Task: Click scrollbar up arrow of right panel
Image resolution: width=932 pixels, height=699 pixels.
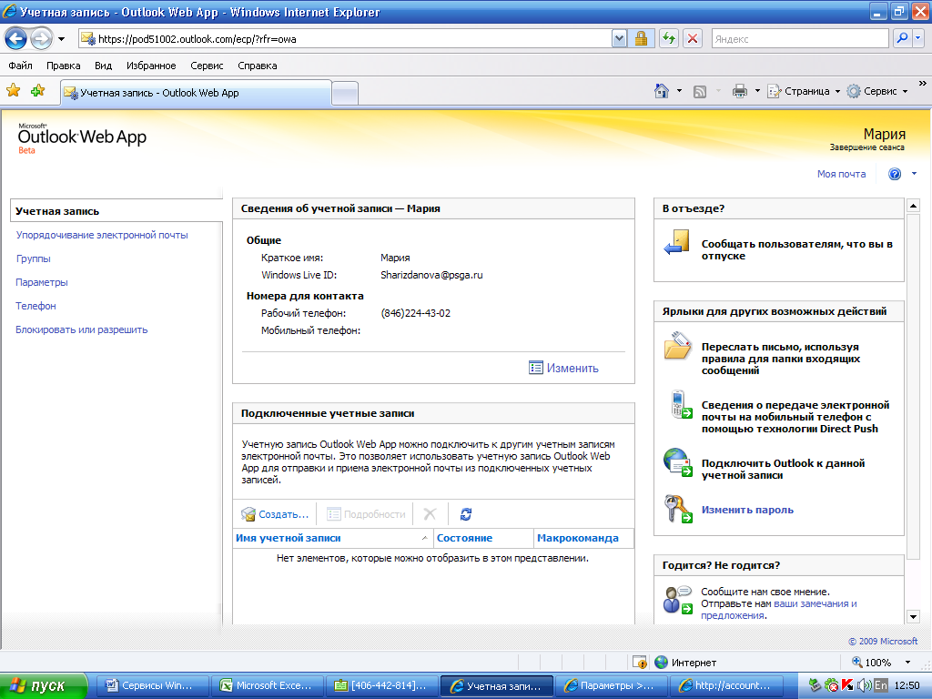Action: pos(914,206)
